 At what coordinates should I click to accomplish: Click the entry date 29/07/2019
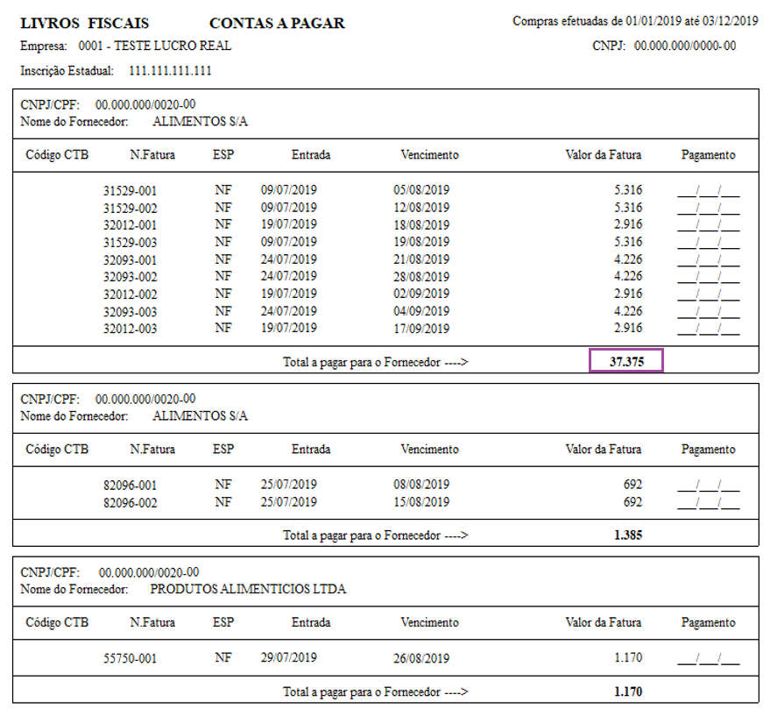[289, 658]
